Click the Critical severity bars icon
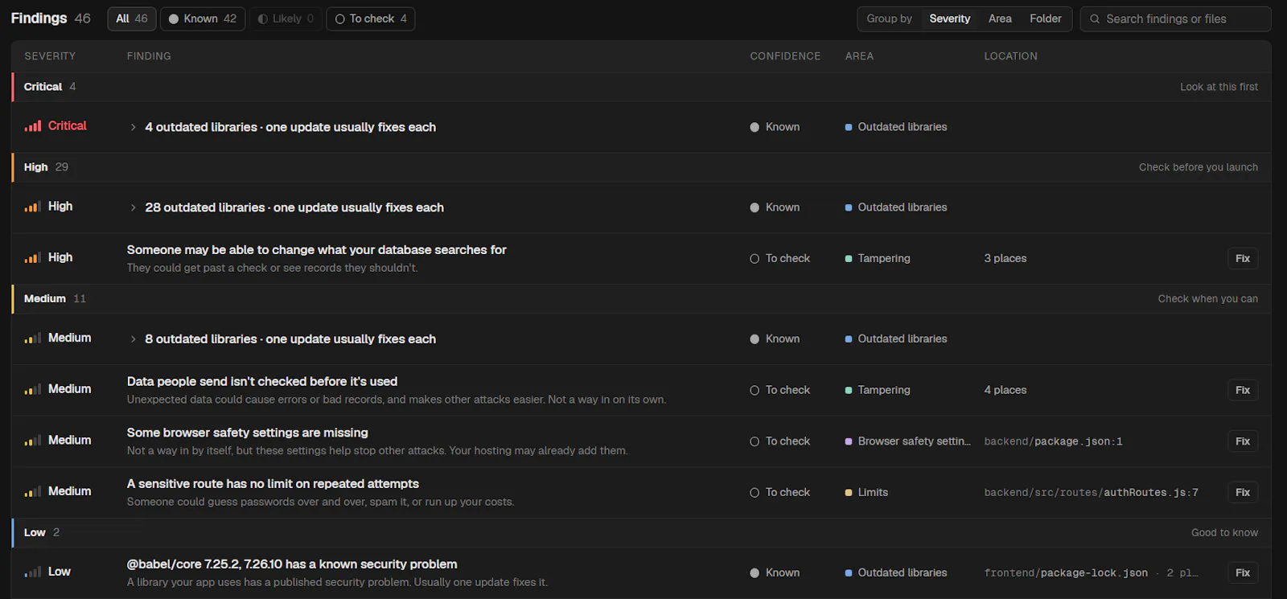The width and height of the screenshot is (1287, 599). [33, 126]
